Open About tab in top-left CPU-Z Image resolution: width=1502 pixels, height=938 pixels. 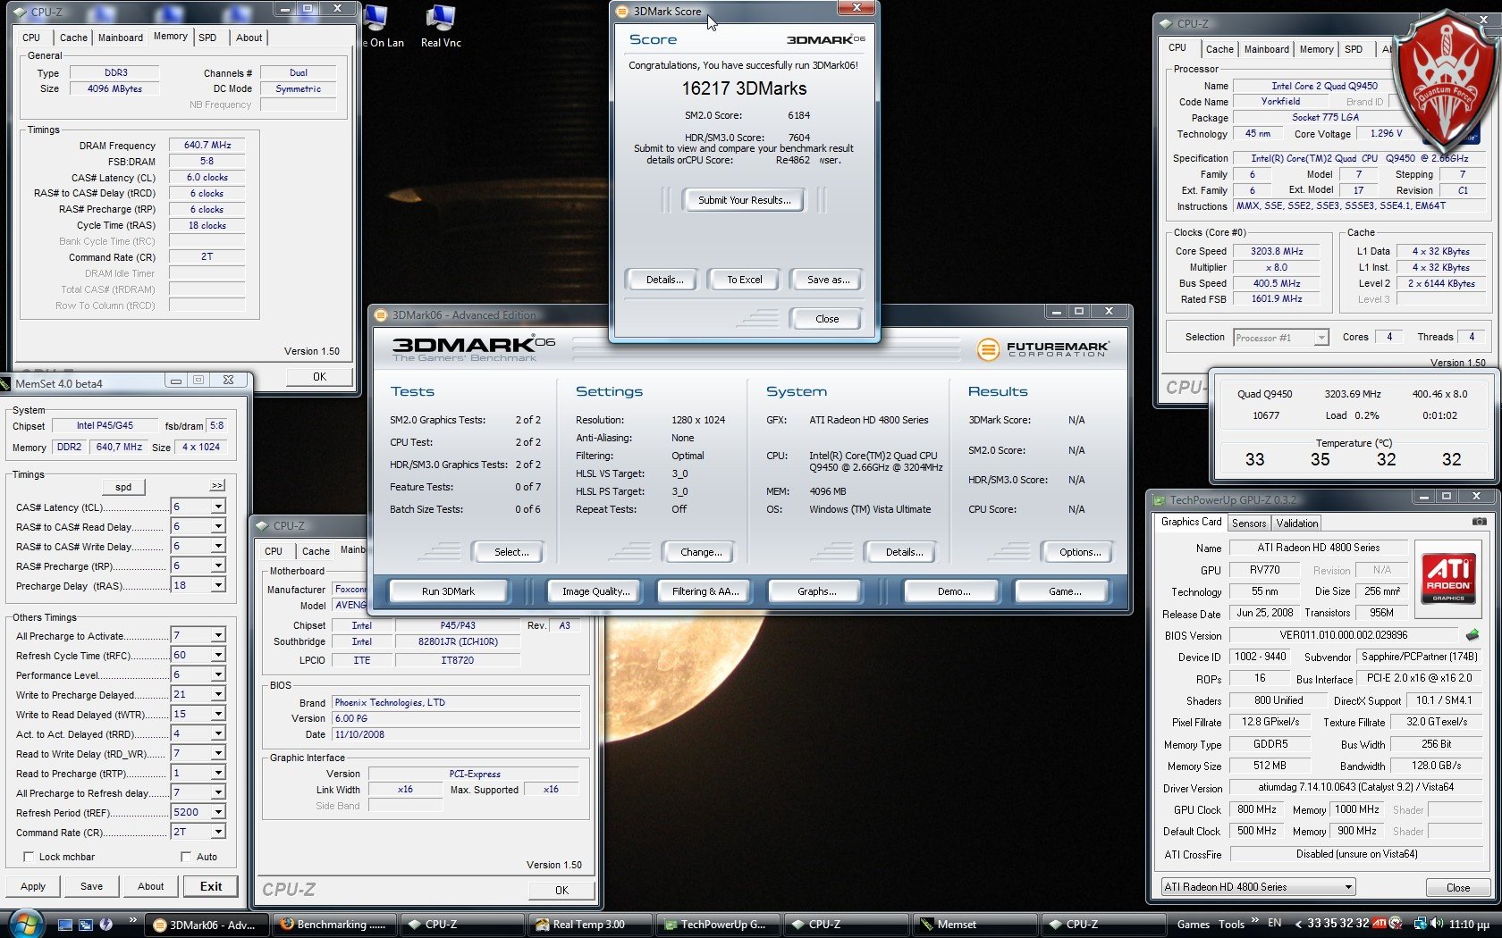point(249,38)
